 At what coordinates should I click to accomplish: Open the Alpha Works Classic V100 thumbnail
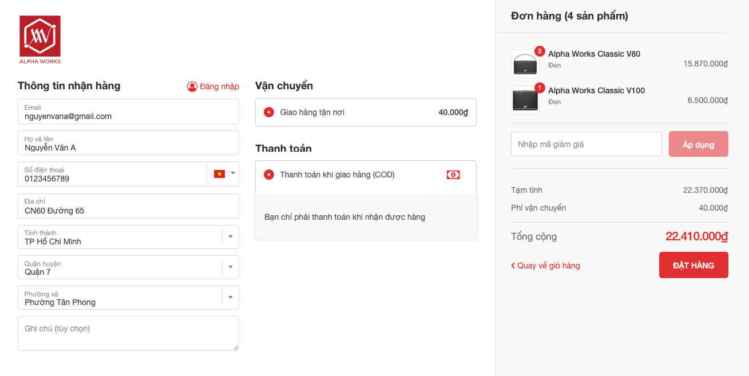tap(525, 101)
